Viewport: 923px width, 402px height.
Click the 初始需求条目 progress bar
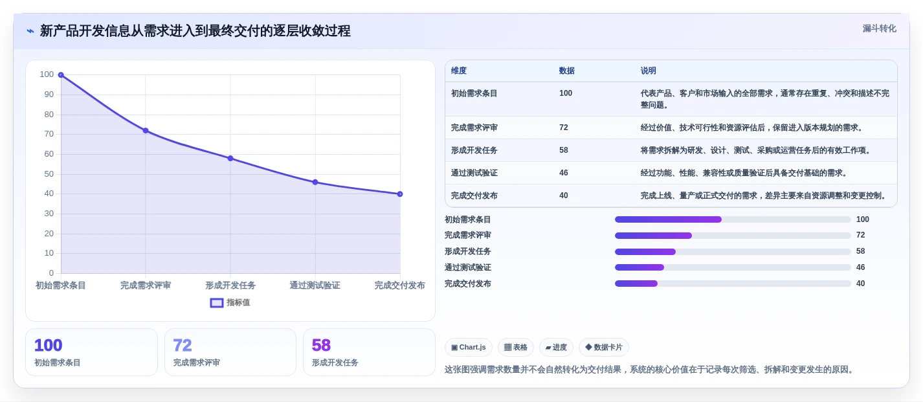pos(733,219)
